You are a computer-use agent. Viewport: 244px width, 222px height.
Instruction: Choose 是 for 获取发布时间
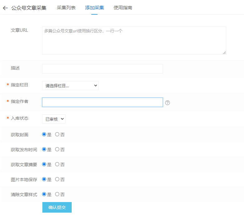[x=44, y=149]
